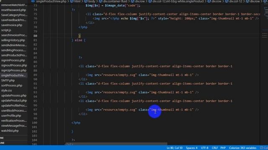The image size is (268, 150).
Task: Click line number 80 in gutter
Action: 35,36
